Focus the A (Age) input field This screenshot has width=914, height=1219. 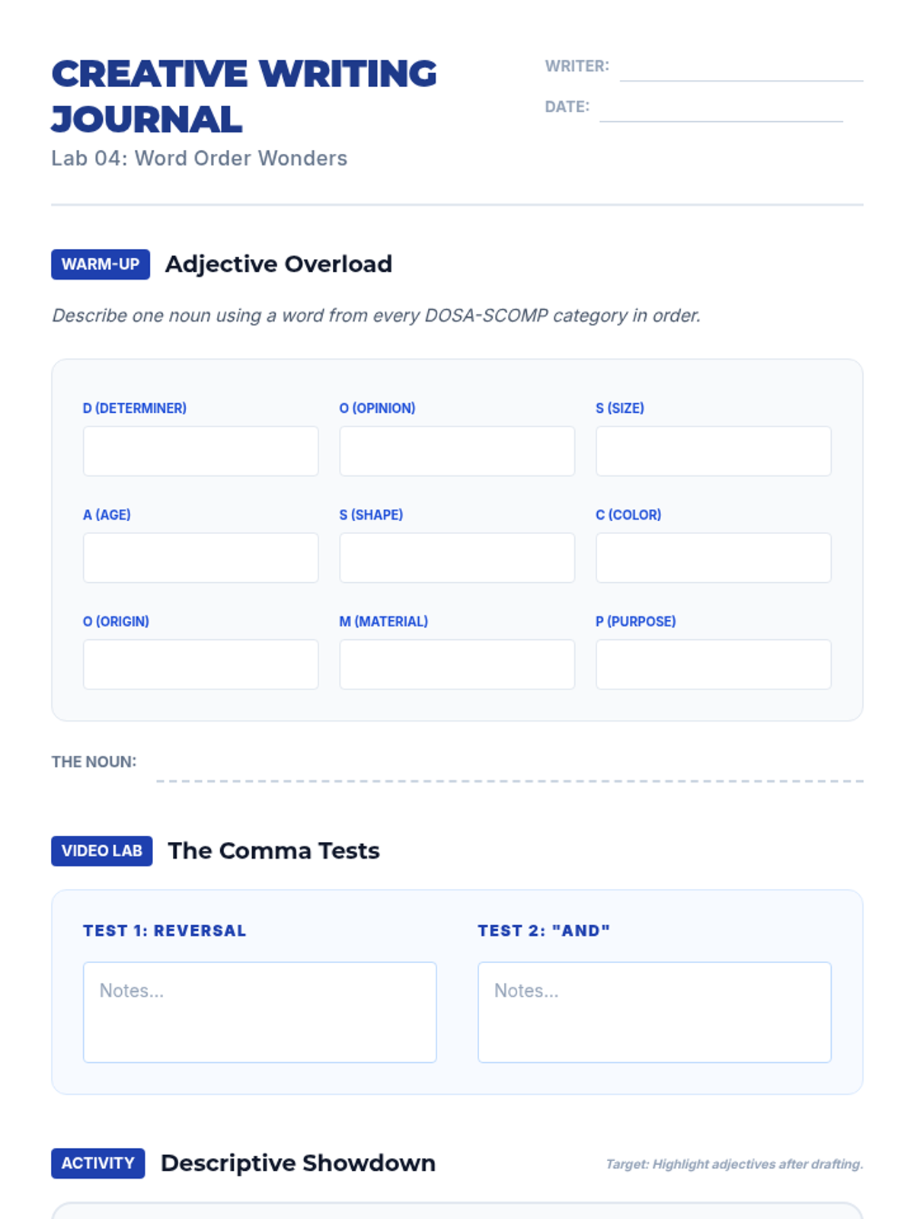[x=200, y=558]
